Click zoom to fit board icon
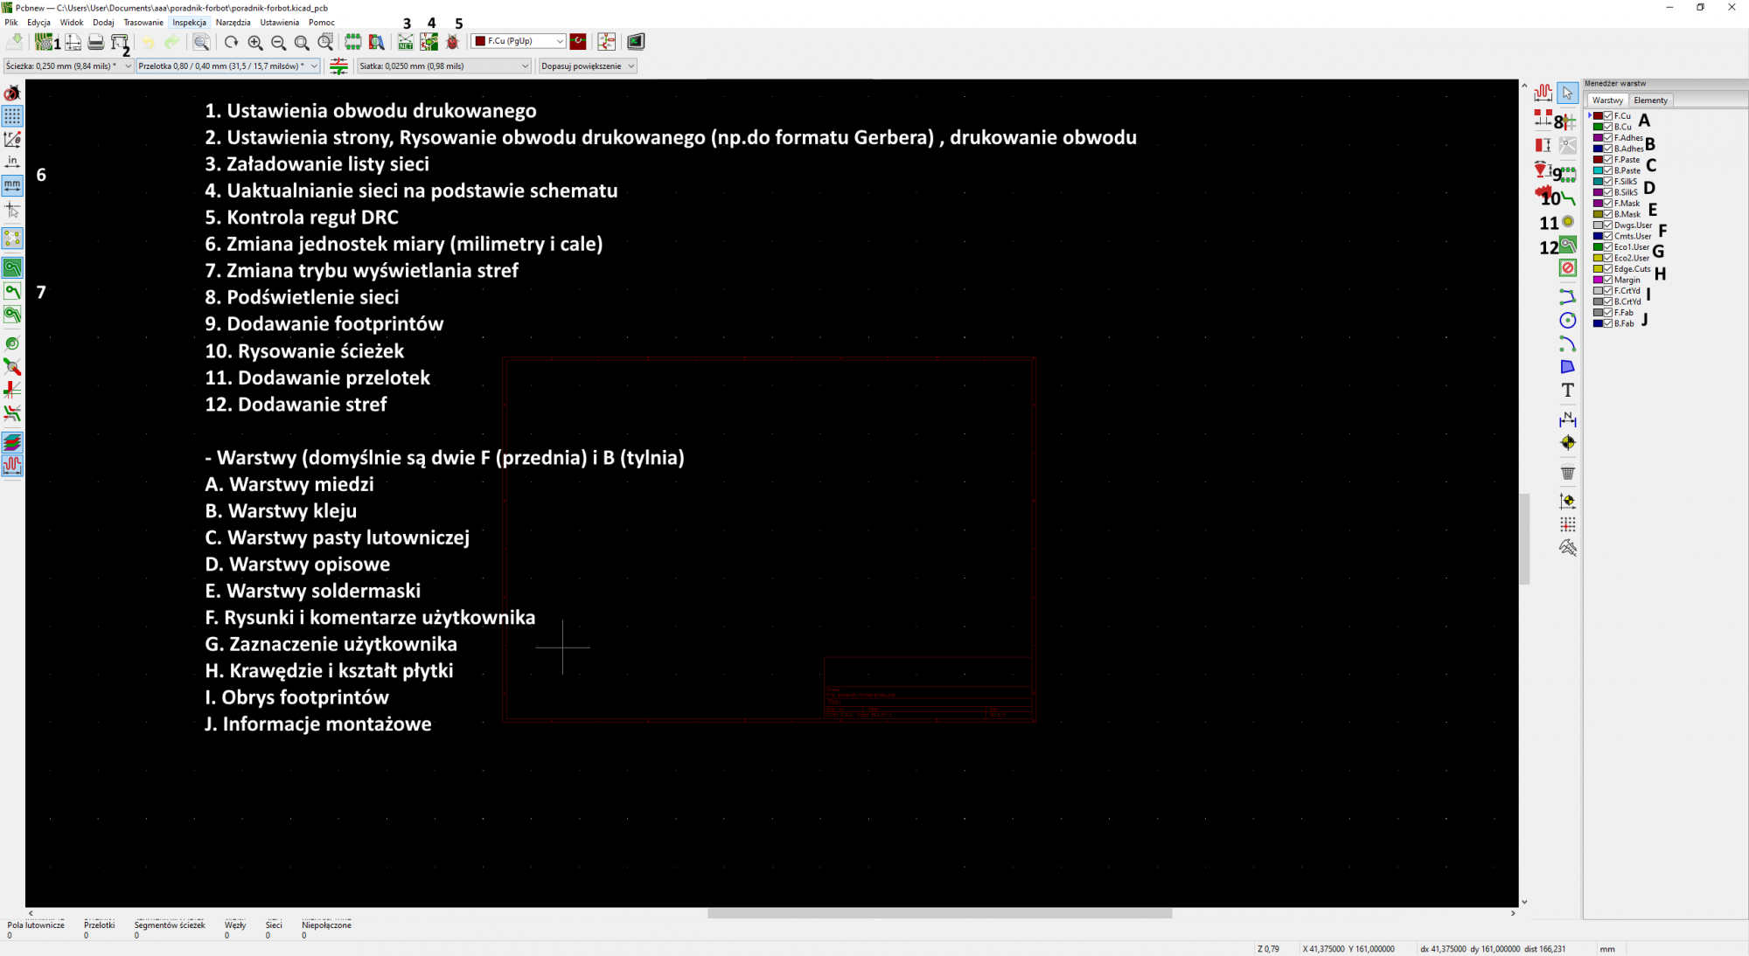The image size is (1749, 956). (302, 41)
